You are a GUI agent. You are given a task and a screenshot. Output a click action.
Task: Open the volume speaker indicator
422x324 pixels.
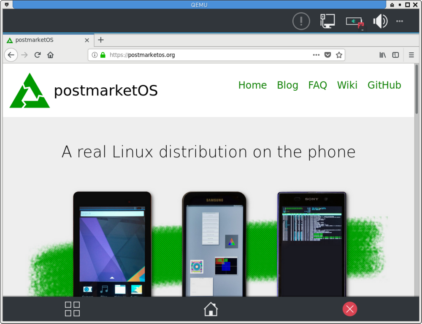[x=380, y=21]
